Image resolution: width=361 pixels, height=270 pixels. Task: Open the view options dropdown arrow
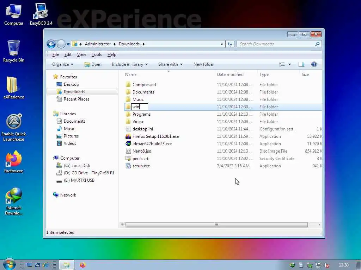pos(289,64)
